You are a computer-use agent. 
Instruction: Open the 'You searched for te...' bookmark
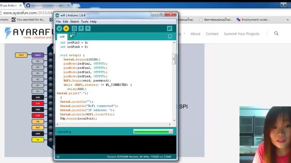[x=28, y=19]
